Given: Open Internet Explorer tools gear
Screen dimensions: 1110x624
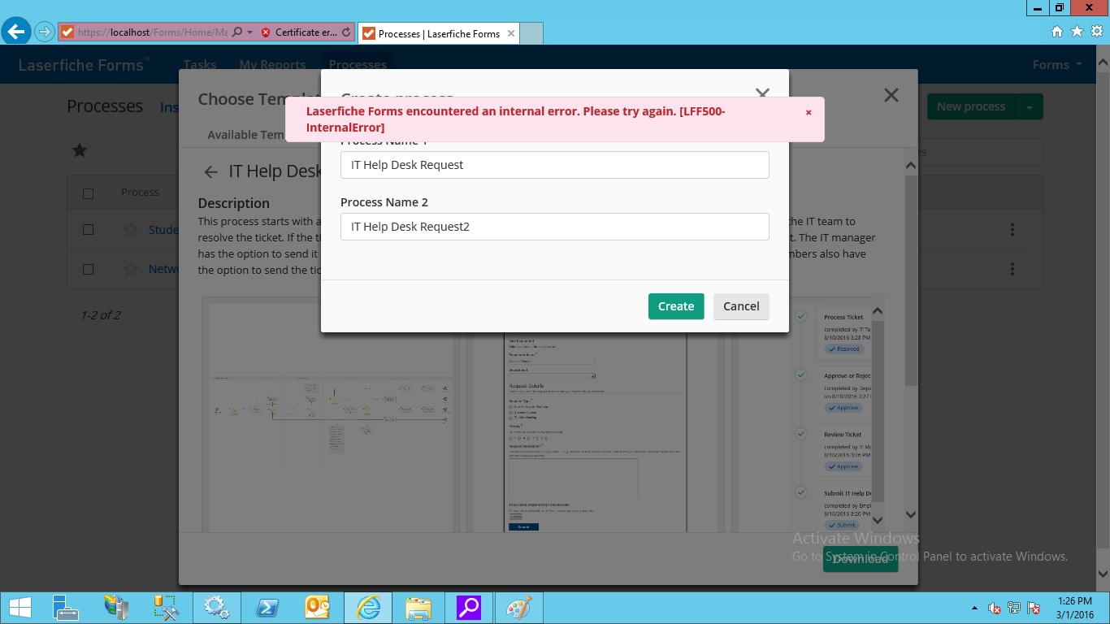Looking at the screenshot, I should [1096, 32].
